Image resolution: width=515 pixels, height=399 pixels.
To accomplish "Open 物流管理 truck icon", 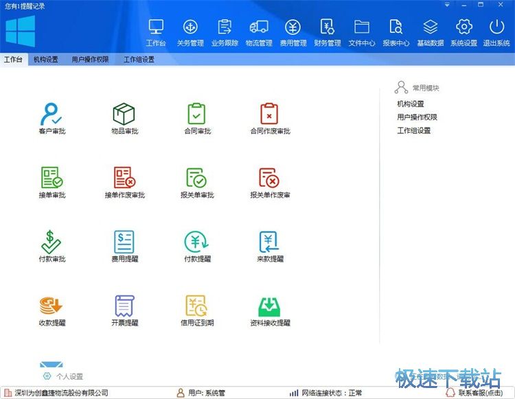I will [x=259, y=27].
